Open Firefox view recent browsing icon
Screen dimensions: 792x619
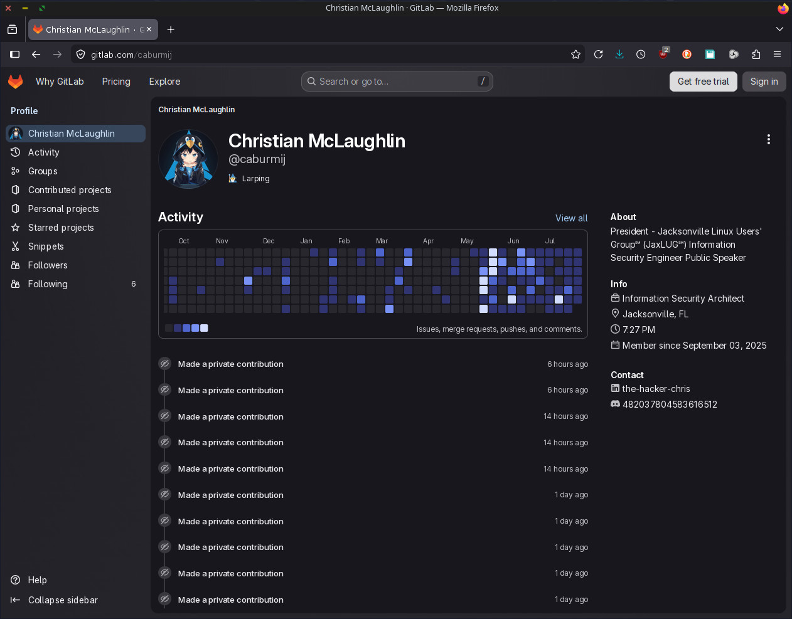12,29
